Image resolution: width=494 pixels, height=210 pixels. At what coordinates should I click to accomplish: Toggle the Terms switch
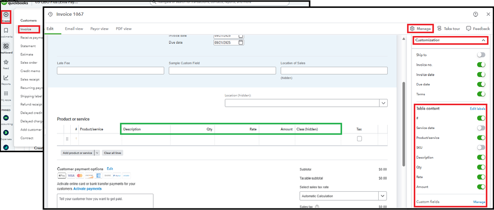(481, 94)
